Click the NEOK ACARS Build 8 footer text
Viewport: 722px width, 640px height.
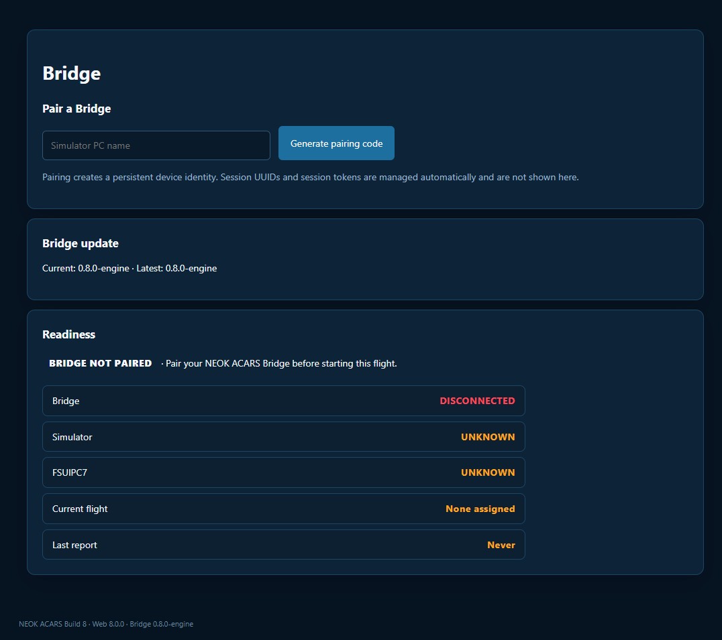point(106,624)
